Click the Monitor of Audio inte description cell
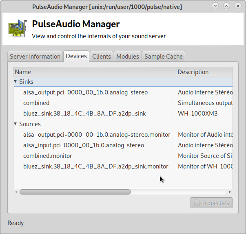Viewport: 246px width, 234px height. click(x=205, y=135)
